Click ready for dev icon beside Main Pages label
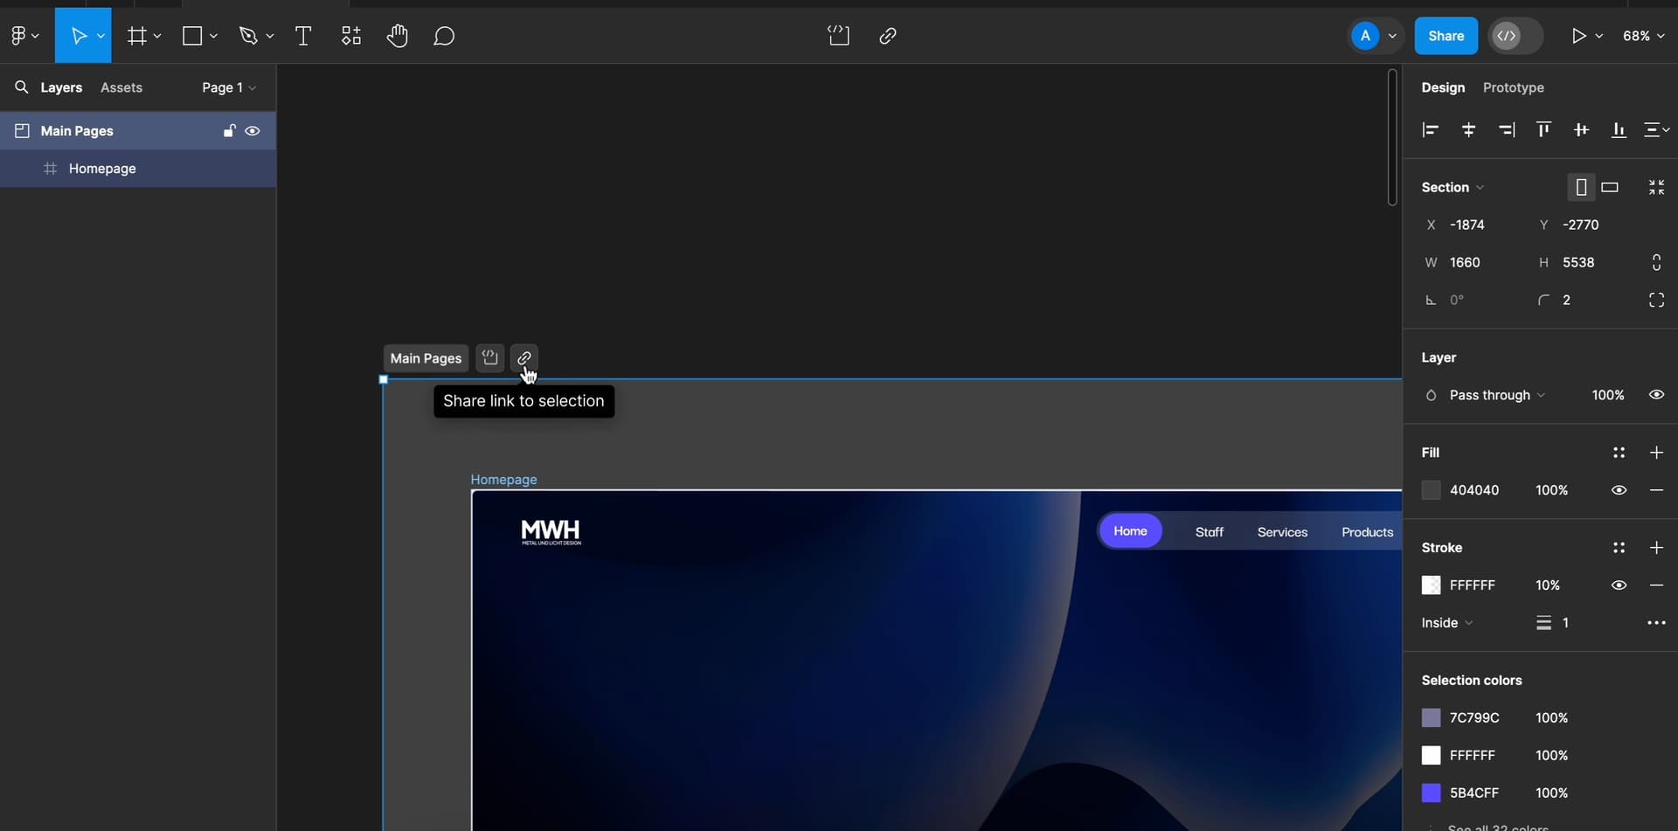 click(489, 358)
